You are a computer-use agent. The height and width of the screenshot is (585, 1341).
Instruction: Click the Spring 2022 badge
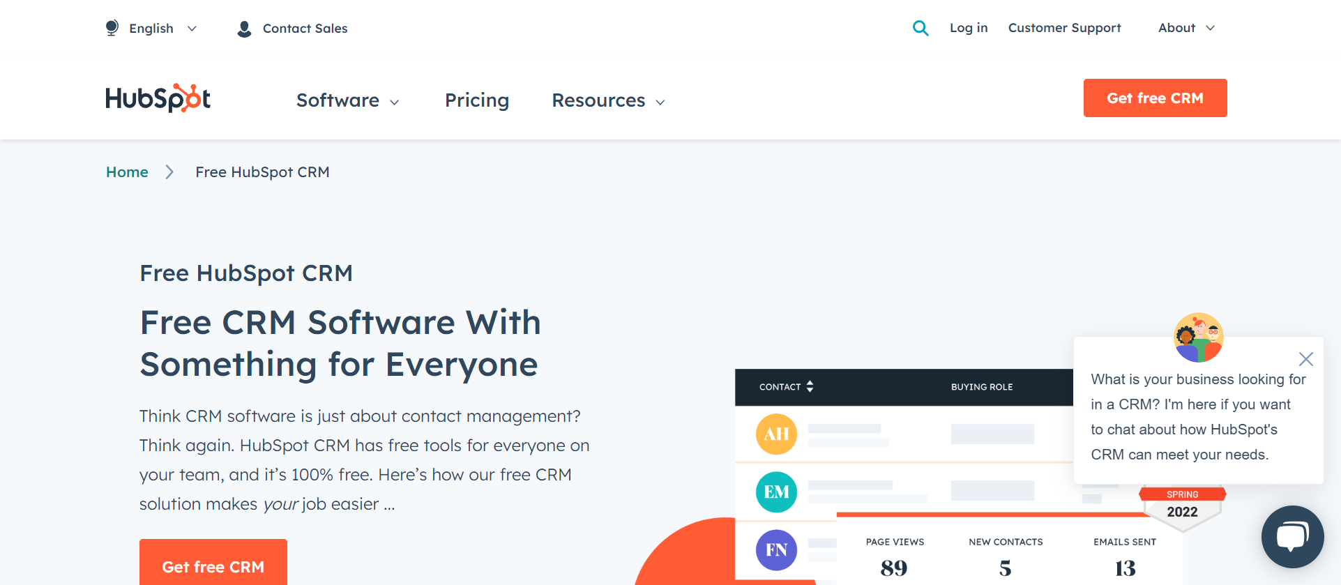point(1183,508)
